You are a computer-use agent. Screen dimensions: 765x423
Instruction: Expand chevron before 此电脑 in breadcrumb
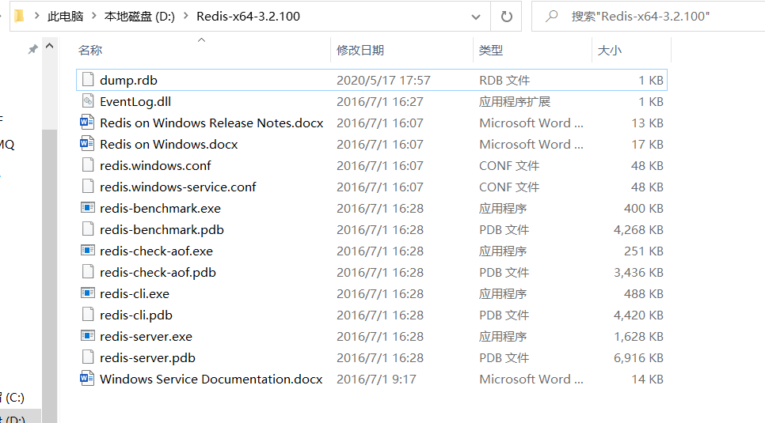[36, 16]
